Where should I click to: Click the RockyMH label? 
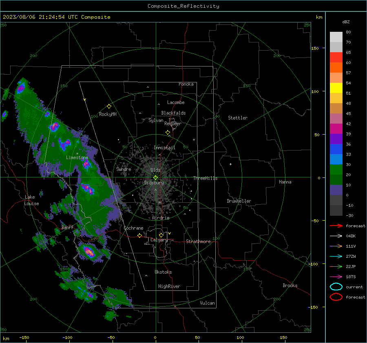(x=108, y=114)
